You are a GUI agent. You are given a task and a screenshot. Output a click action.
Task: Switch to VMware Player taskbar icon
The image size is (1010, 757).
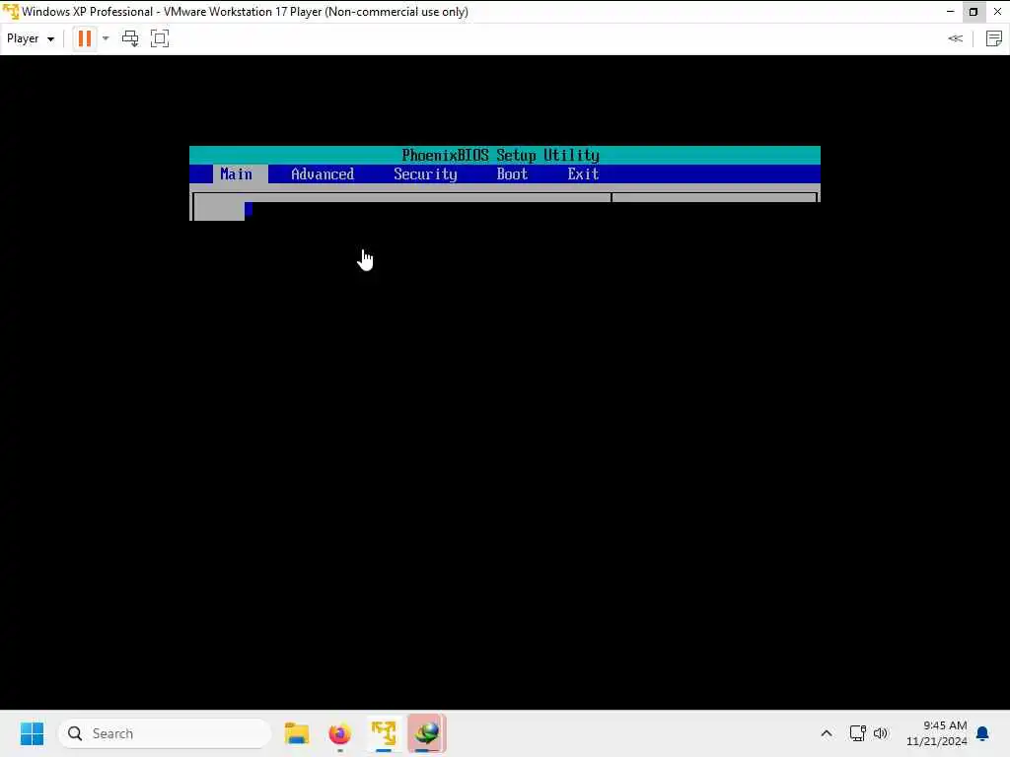(x=384, y=733)
